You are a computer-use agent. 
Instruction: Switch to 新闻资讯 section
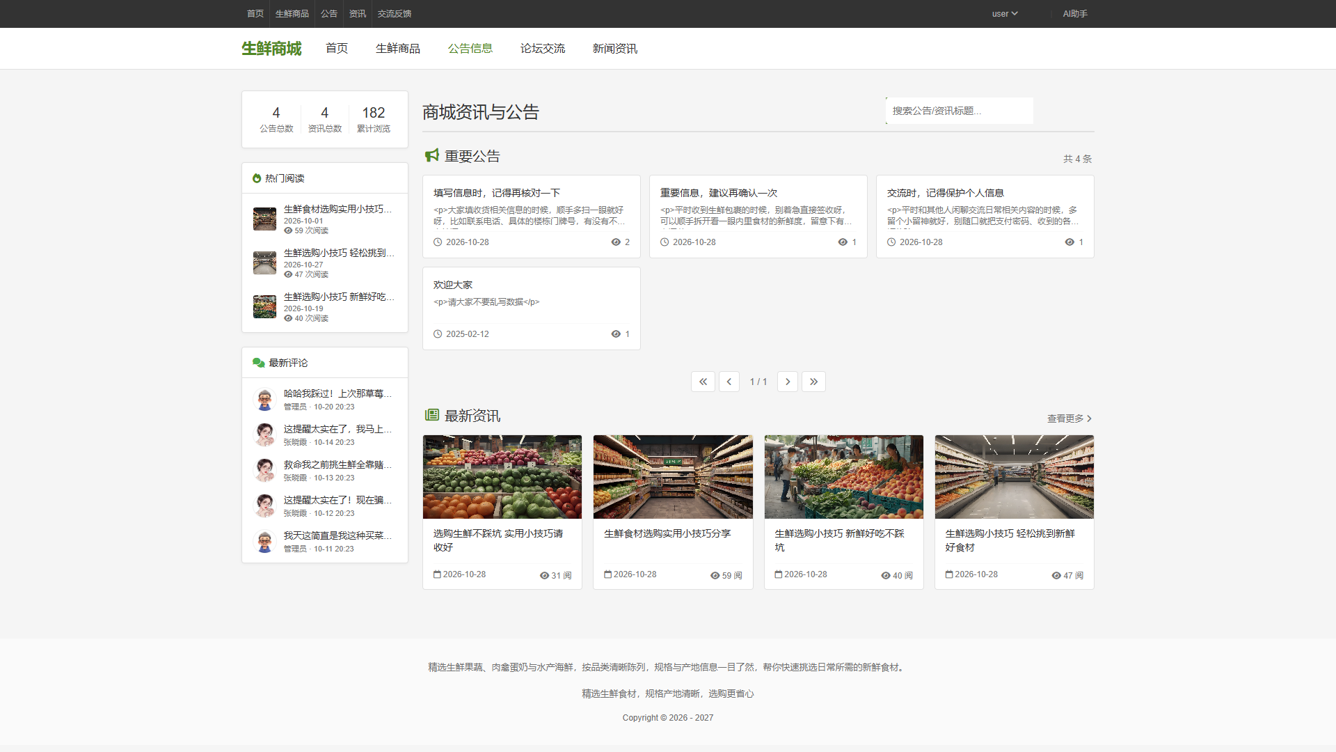point(615,48)
